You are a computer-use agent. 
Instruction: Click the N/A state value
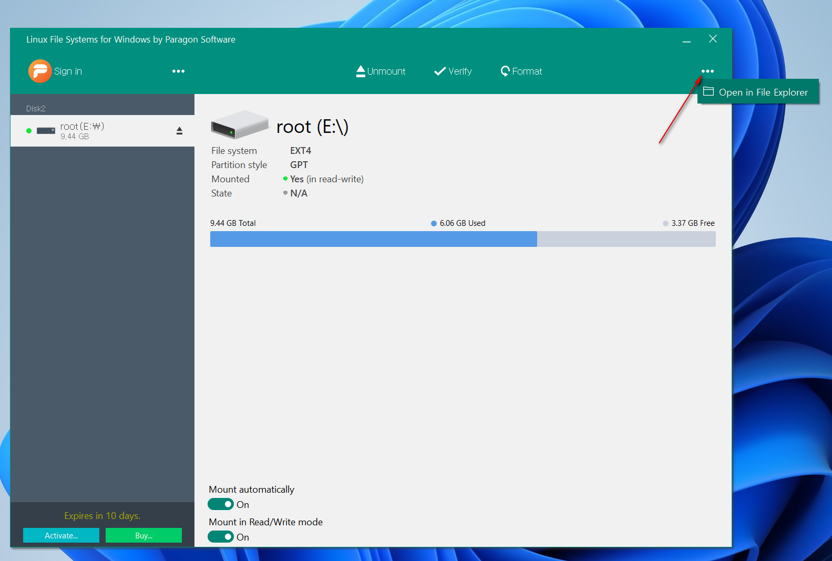click(x=299, y=193)
